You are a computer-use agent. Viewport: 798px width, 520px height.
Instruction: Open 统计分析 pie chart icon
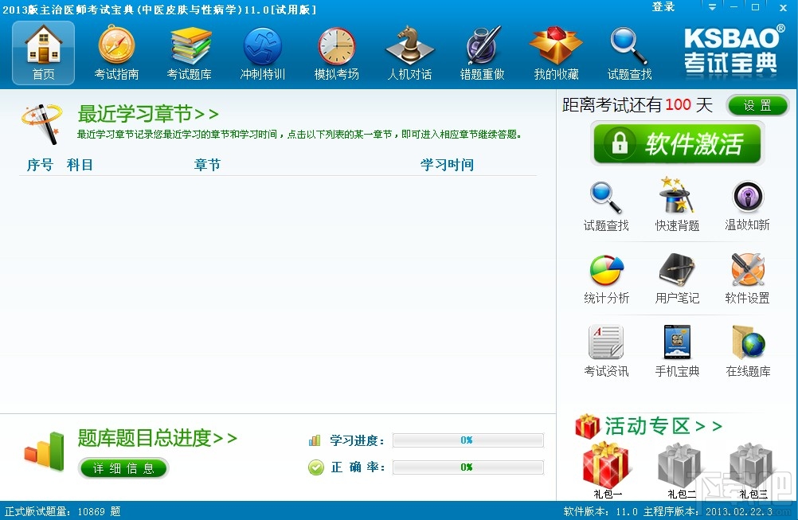point(606,279)
